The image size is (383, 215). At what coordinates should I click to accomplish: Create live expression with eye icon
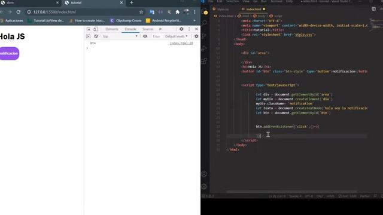pyautogui.click(x=145, y=36)
